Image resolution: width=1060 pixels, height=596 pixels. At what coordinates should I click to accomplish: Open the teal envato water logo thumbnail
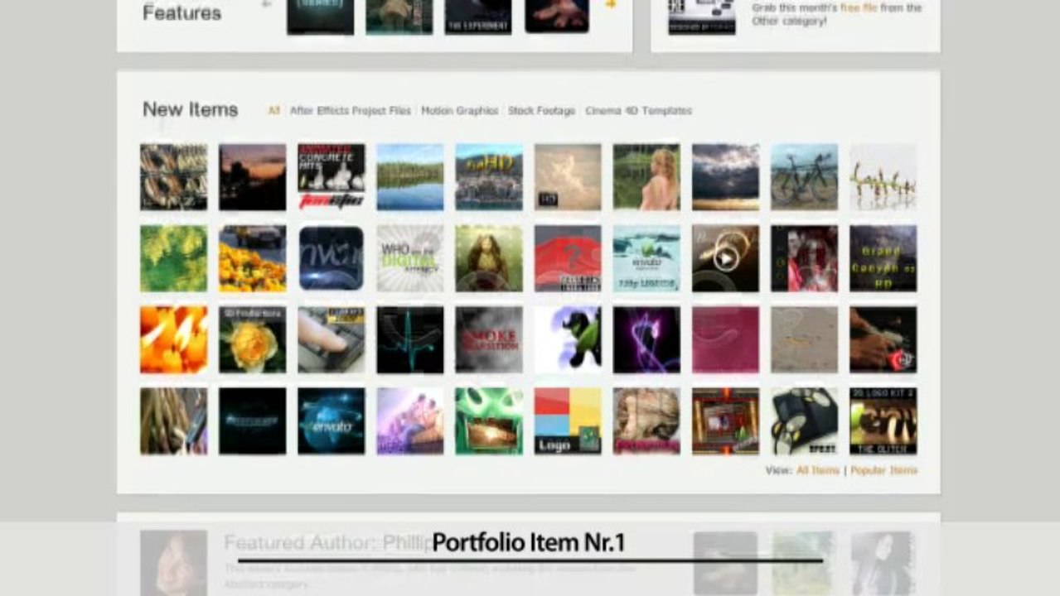646,258
